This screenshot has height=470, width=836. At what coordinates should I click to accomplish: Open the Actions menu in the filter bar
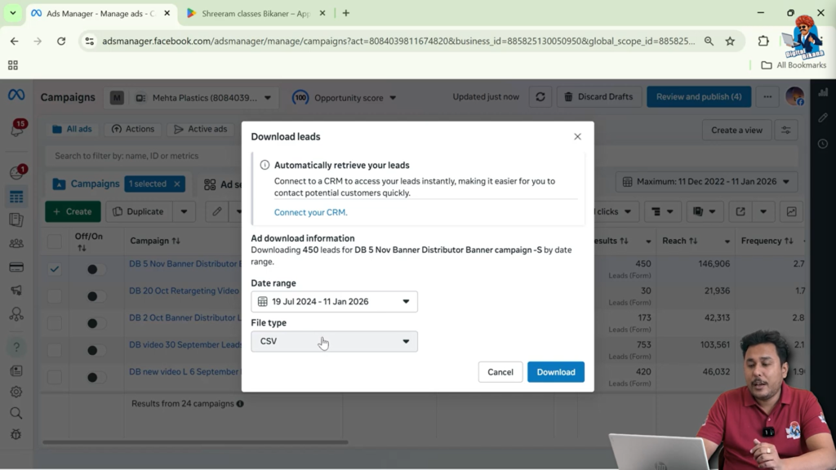(132, 128)
